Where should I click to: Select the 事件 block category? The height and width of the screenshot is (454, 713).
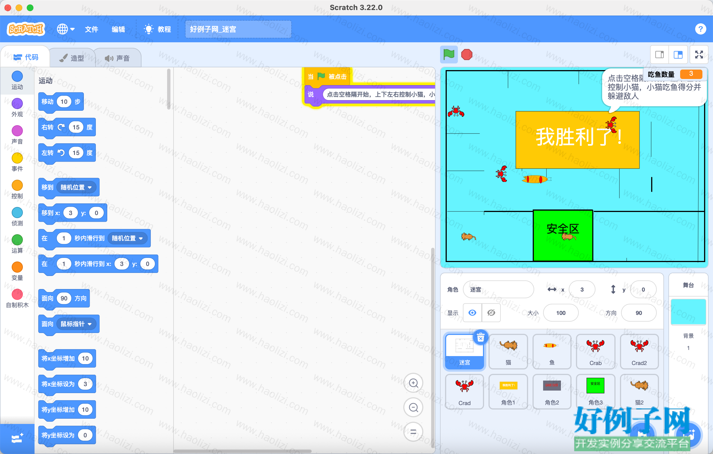pyautogui.click(x=17, y=162)
